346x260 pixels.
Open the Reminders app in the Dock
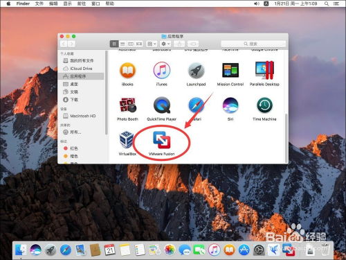tap(140, 250)
